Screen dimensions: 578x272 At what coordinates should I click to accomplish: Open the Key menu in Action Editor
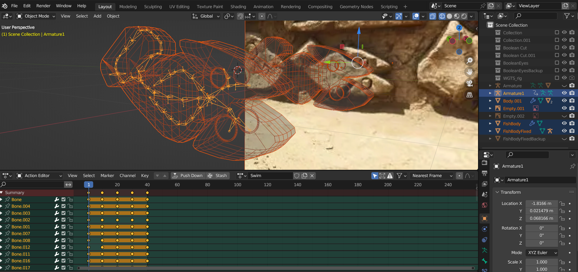[145, 176]
